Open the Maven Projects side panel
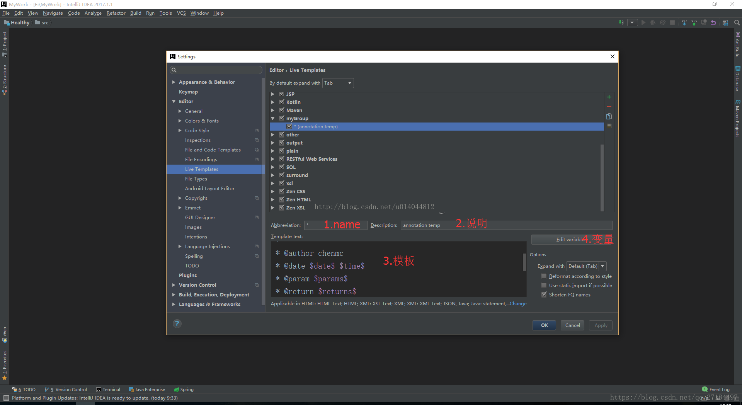742x405 pixels. point(737,118)
